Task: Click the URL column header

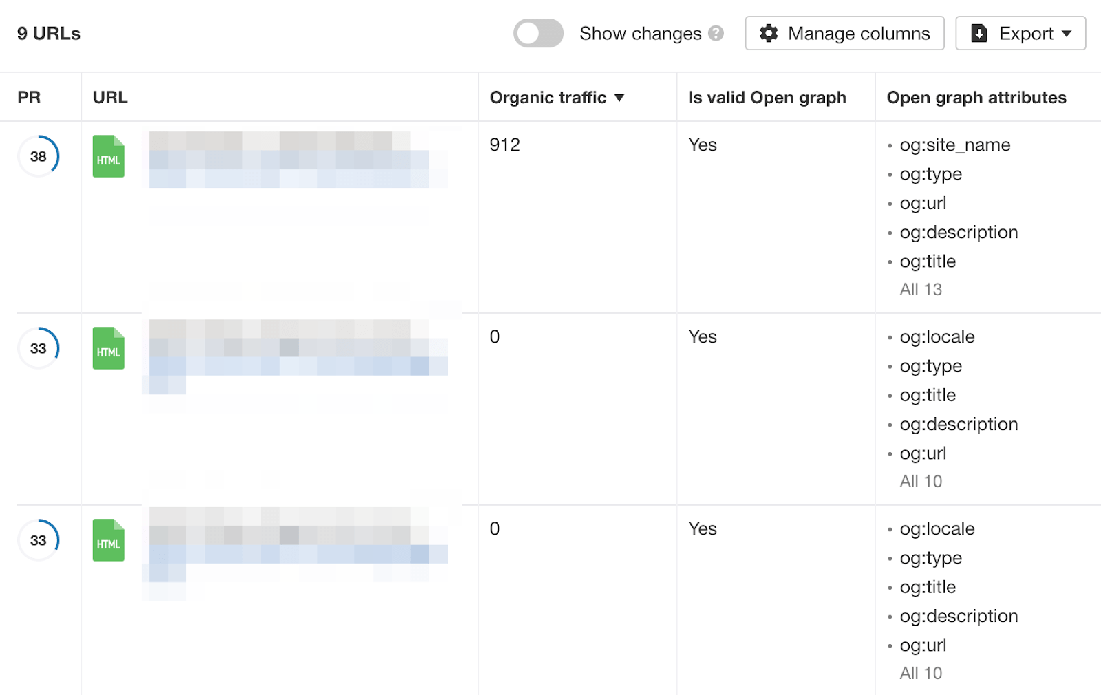Action: (110, 98)
